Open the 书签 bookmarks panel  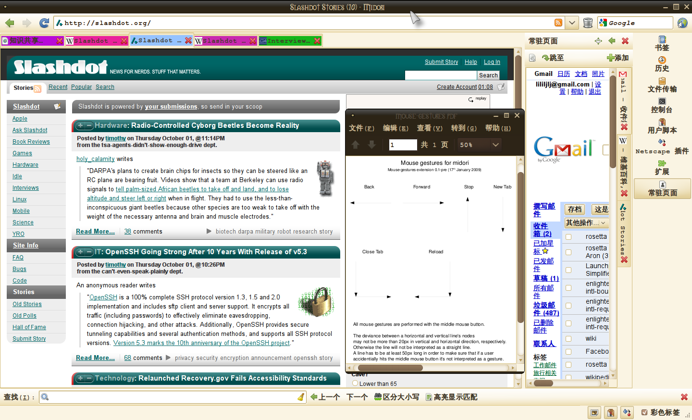coord(662,44)
